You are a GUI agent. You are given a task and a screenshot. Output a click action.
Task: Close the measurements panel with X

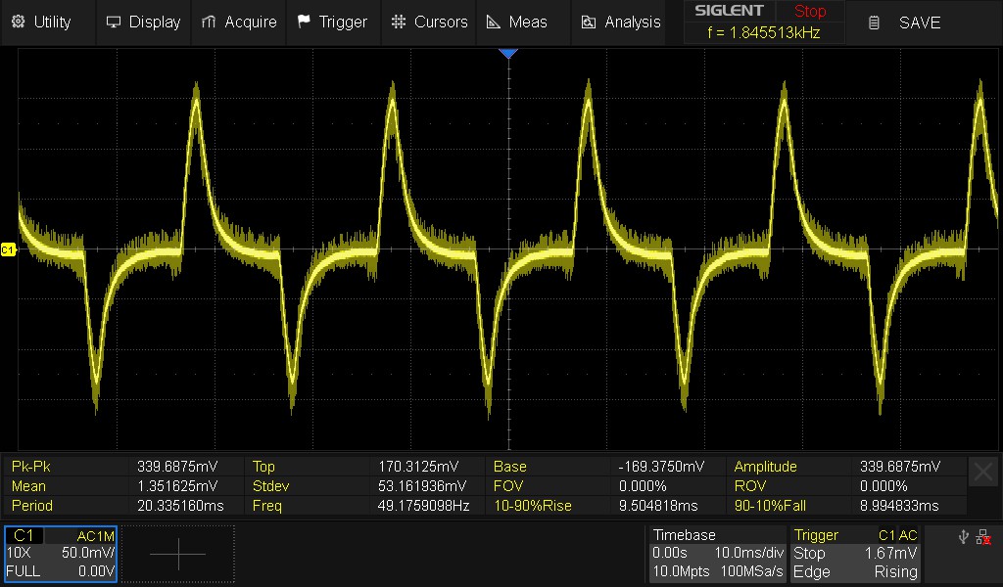tap(983, 473)
